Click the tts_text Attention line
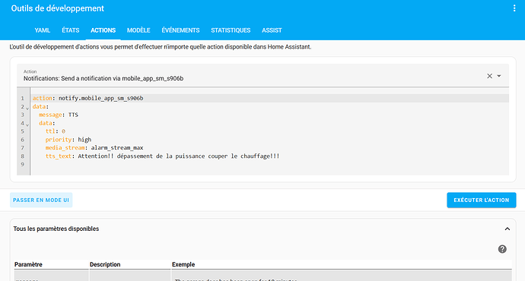Image resolution: width=525 pixels, height=281 pixels. [x=162, y=156]
